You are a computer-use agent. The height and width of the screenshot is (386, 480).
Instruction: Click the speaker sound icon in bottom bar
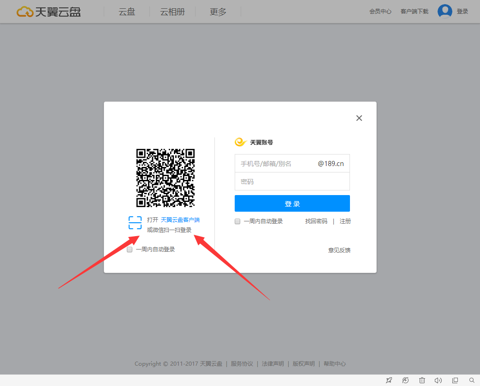439,380
